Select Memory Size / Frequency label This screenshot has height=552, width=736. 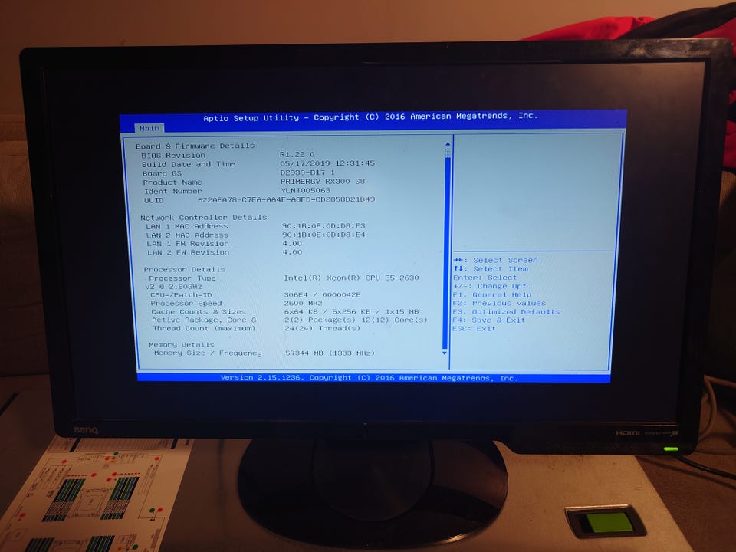(x=208, y=353)
